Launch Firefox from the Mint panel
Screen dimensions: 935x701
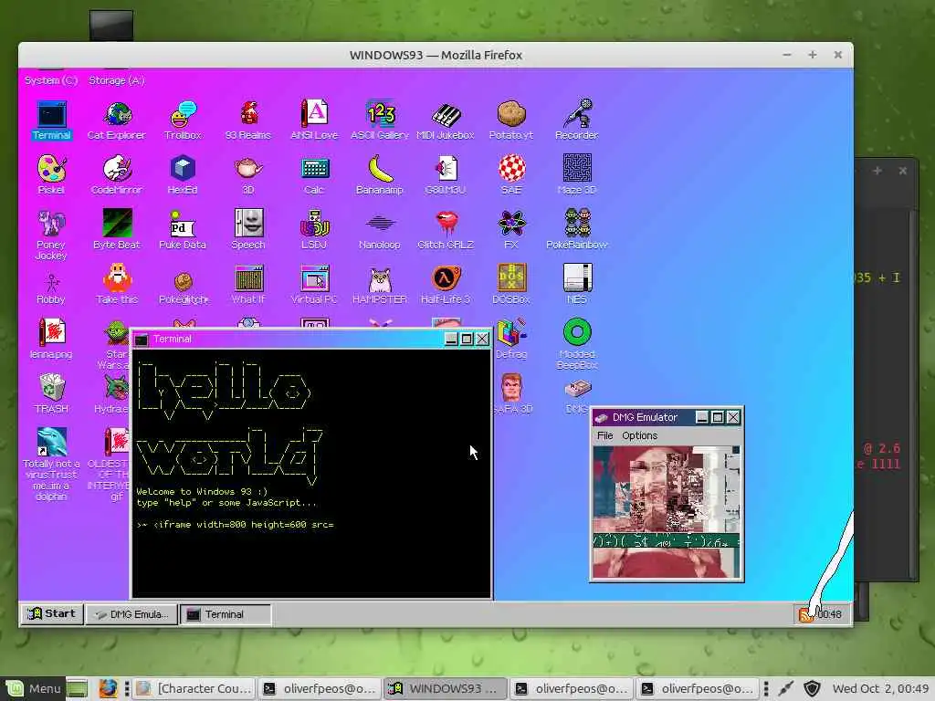108,688
